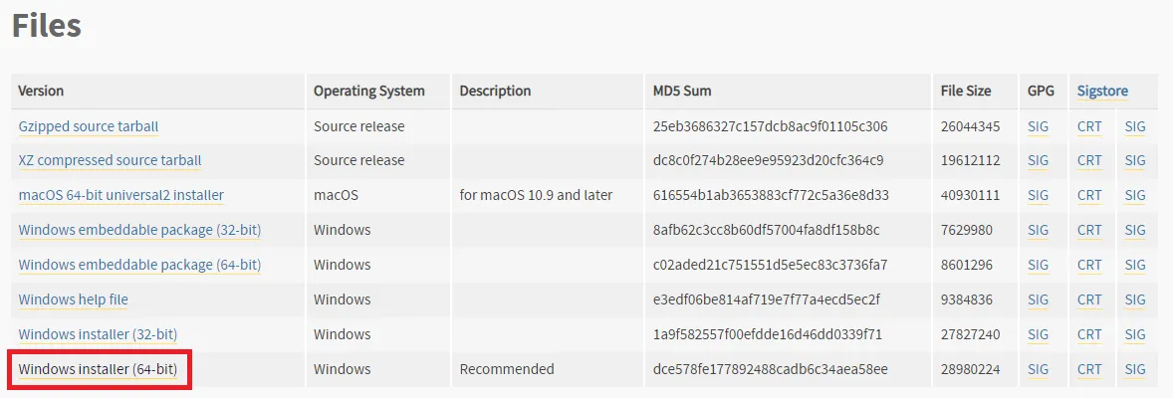Open Sigstore SIG for macOS installer row
1173x398 pixels.
click(x=1135, y=195)
